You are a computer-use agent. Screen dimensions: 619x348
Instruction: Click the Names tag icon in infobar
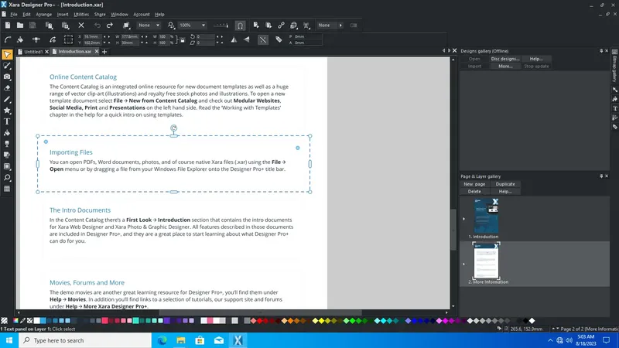279,39
